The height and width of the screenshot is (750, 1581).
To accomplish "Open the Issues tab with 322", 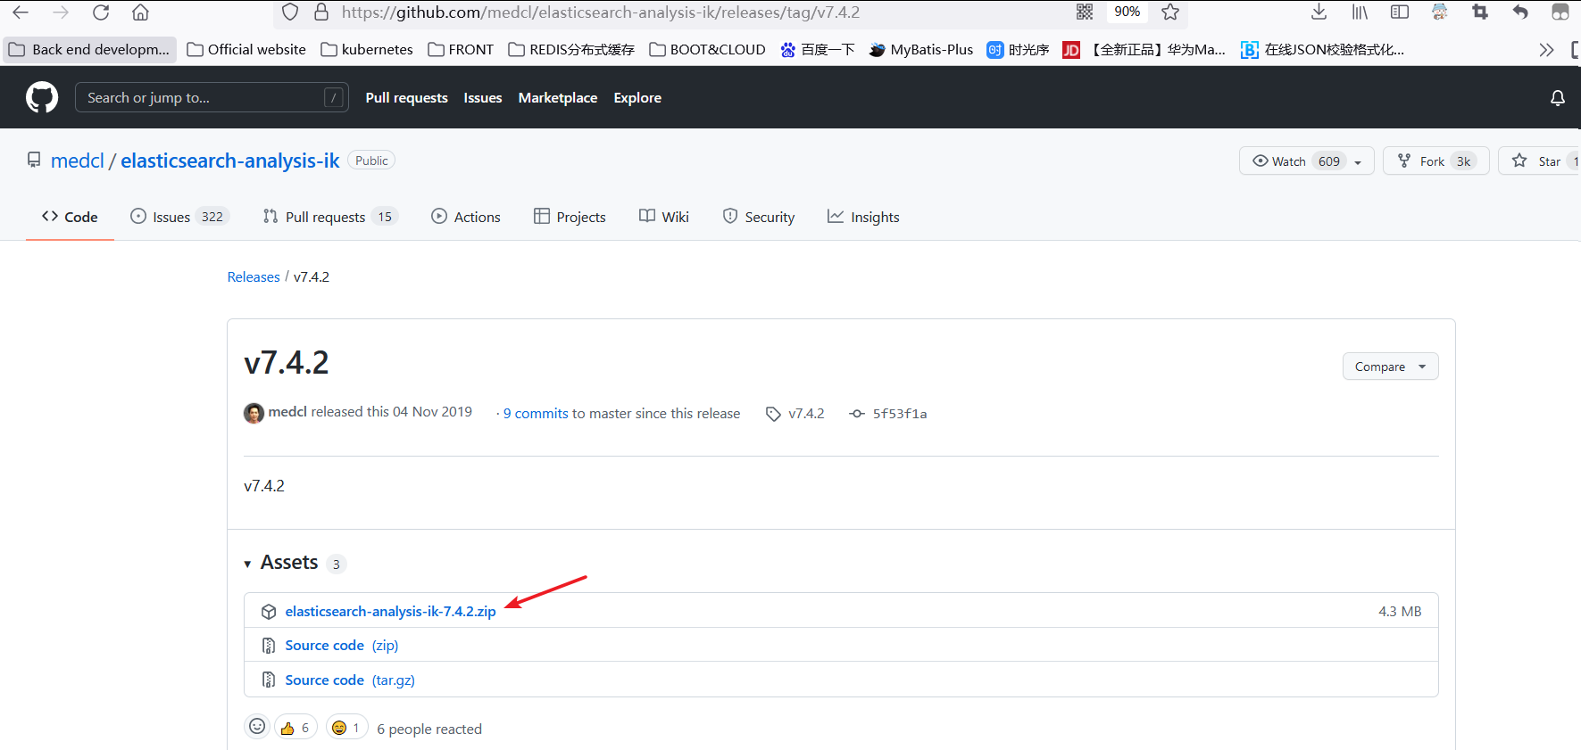I will (179, 217).
